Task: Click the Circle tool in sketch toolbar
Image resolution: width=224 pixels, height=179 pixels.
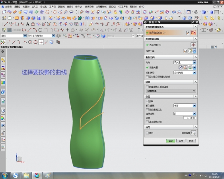Action: pos(40,30)
